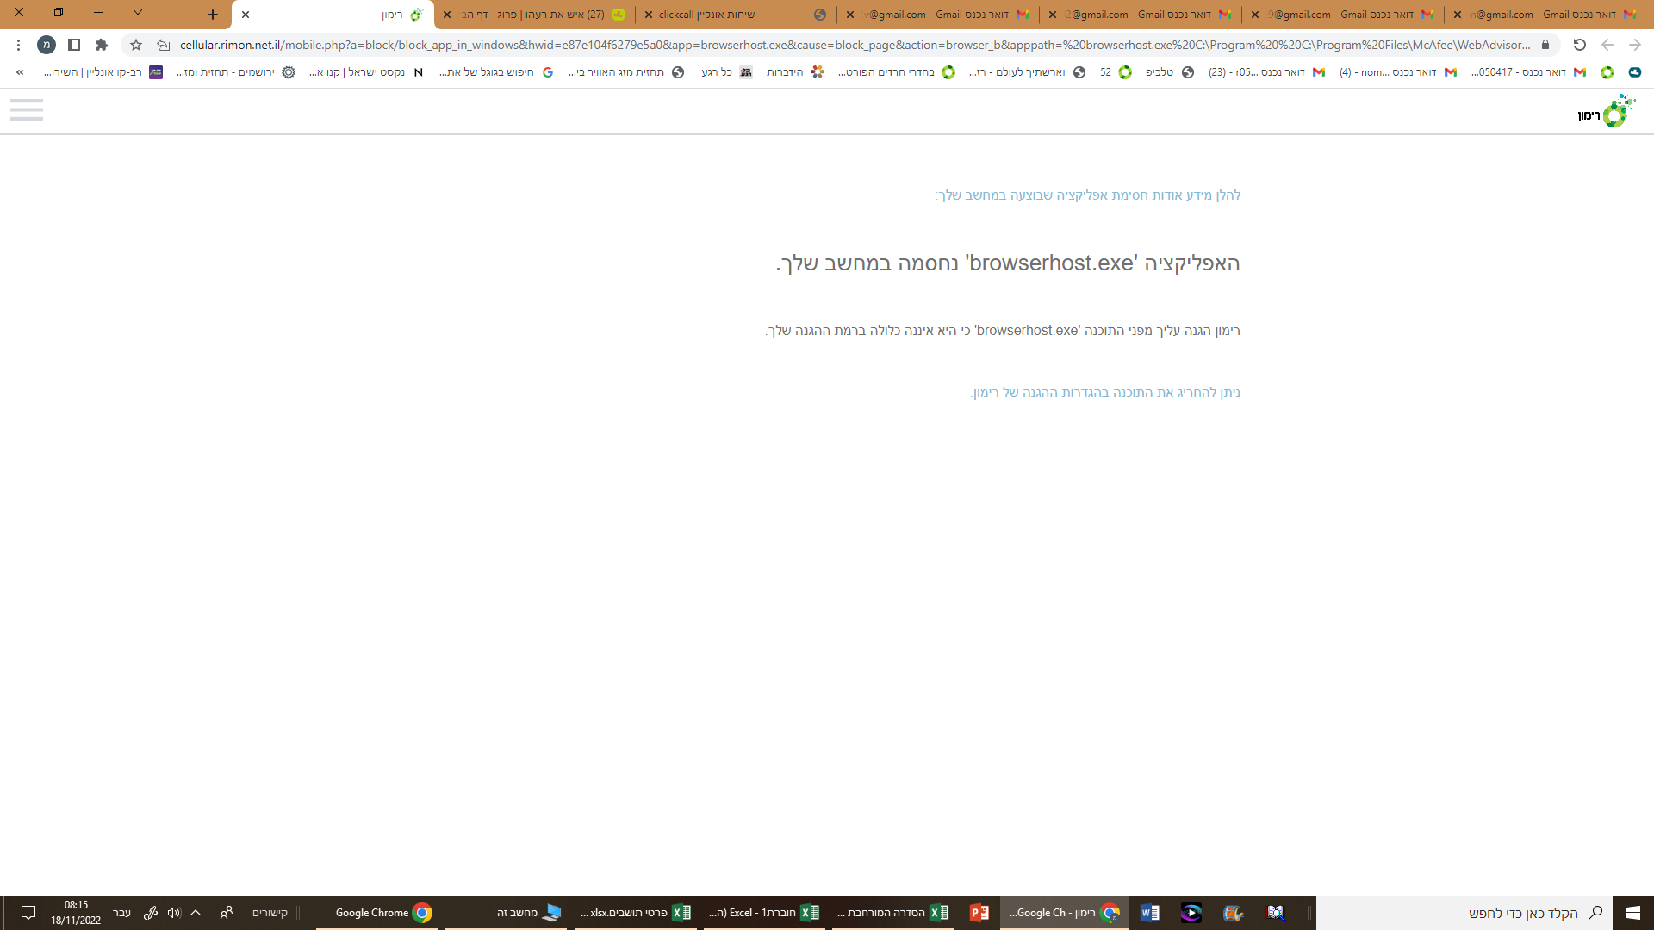1654x930 pixels.
Task: Open PowerPoint from the taskbar
Action: [979, 913]
